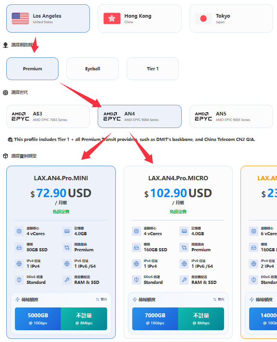The width and height of the screenshot is (277, 342).
Task: Click IPv6 globe icon in MINI card
Action: point(67,264)
